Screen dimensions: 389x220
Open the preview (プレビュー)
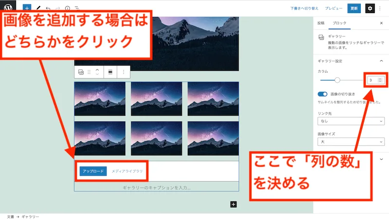pyautogui.click(x=334, y=8)
